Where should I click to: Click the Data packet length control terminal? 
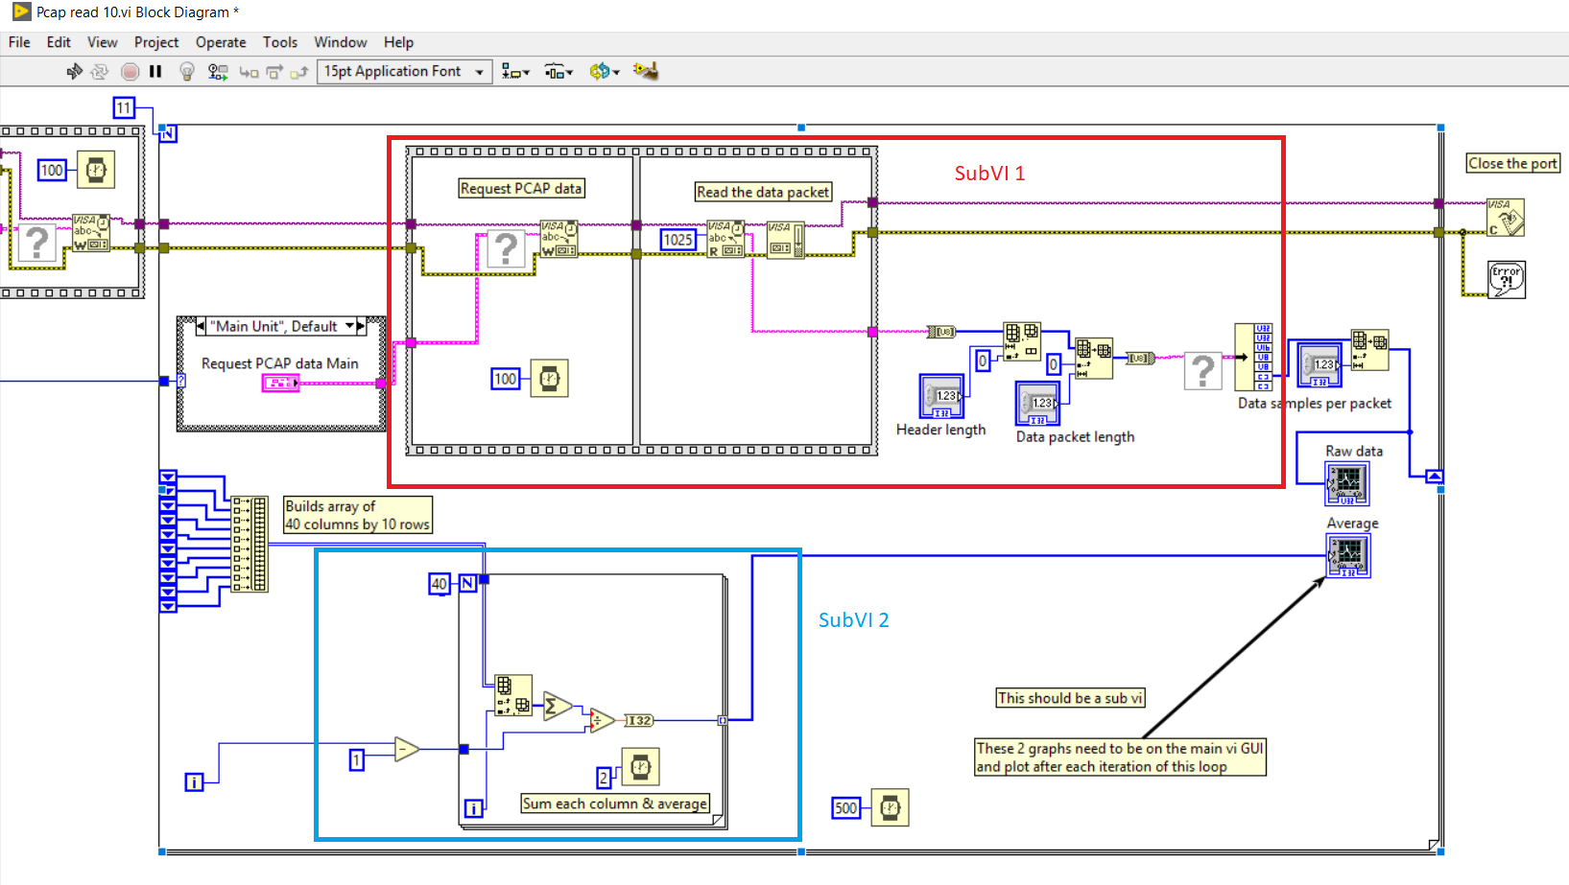[1037, 403]
